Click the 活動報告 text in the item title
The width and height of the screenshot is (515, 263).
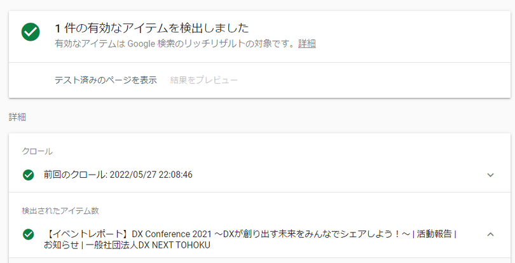pos(435,234)
